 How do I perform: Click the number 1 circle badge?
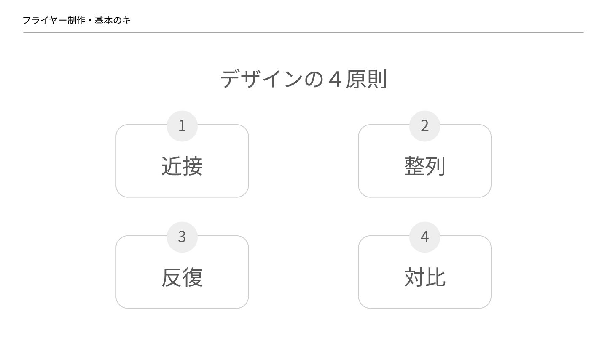click(x=182, y=125)
